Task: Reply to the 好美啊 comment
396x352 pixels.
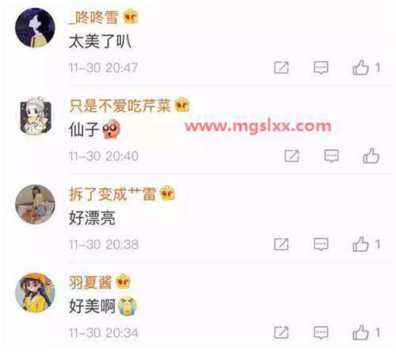Action: [x=321, y=332]
